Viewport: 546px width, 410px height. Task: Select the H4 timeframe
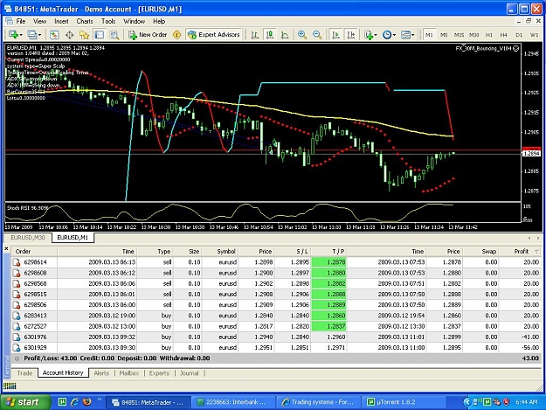point(504,35)
